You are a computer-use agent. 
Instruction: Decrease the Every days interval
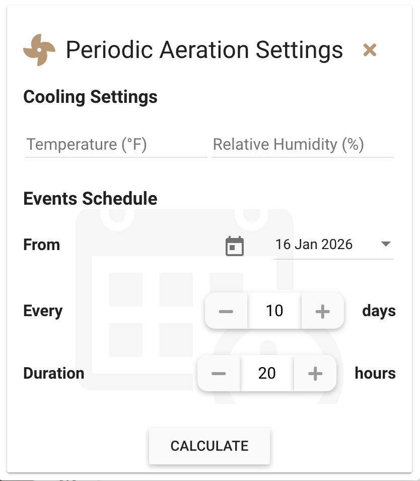coord(226,311)
